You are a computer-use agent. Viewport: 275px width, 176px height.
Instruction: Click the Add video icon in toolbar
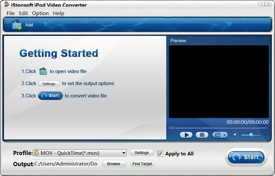click(16, 25)
